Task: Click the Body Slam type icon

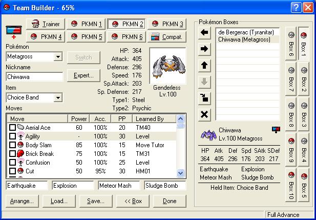Action: 20,145
